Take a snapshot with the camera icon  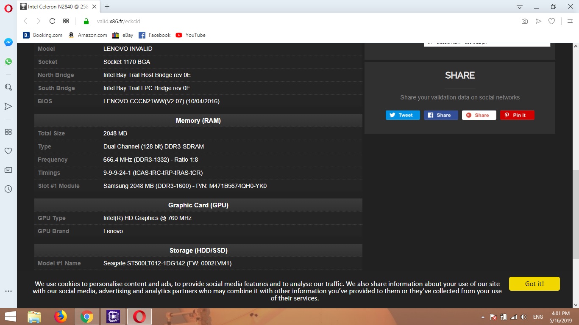tap(525, 21)
